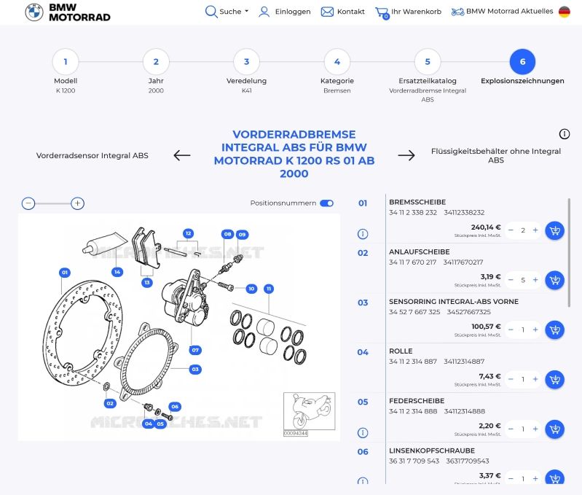Increase Rolle quantity
Screen dimensions: 582x495
pyautogui.click(x=535, y=379)
